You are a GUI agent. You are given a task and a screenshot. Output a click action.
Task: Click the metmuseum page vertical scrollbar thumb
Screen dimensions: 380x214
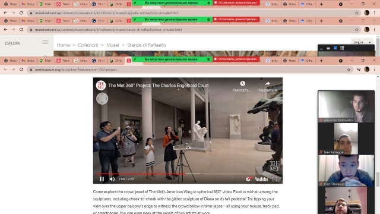(378, 179)
